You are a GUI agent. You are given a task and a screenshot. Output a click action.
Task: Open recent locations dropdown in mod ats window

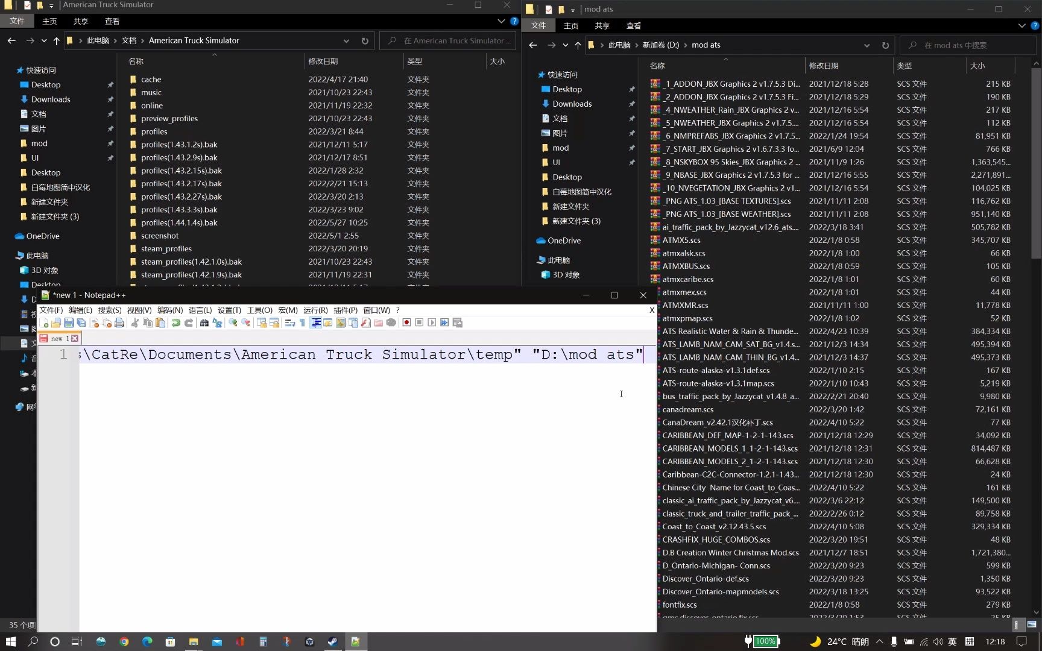pos(565,45)
